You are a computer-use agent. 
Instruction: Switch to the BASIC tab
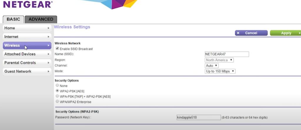[13, 19]
